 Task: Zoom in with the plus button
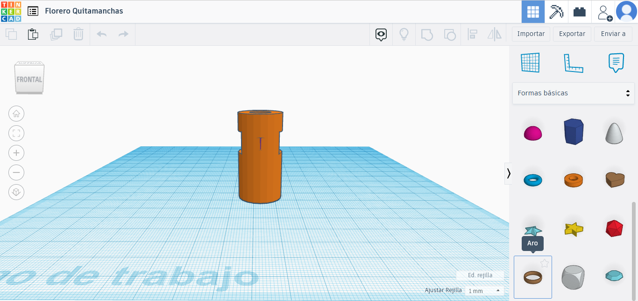[x=16, y=153]
